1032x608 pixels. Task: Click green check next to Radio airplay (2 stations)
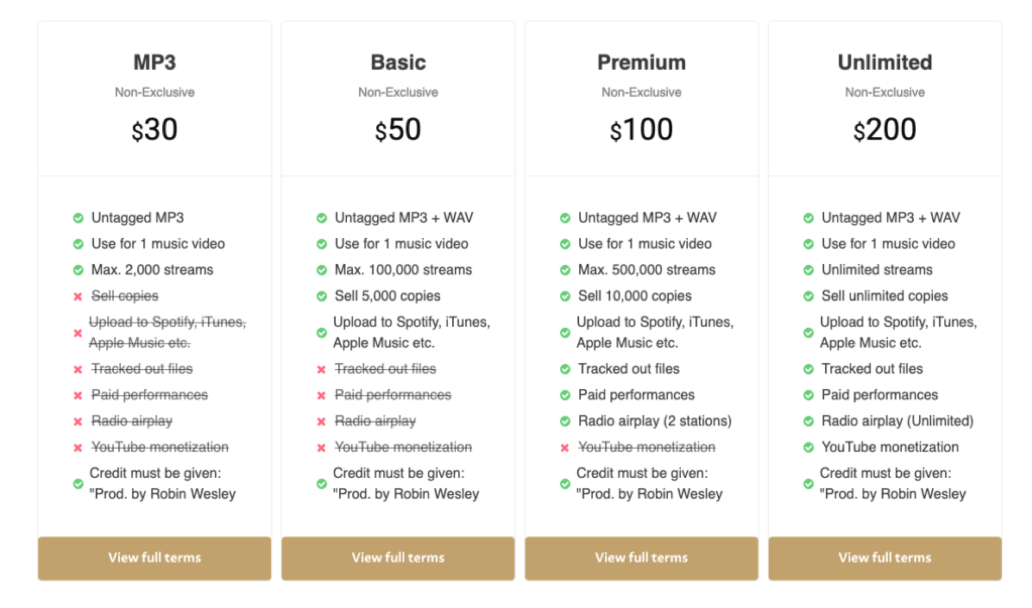[565, 422]
